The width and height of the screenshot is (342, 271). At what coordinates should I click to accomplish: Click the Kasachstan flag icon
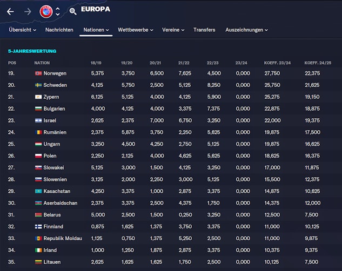pos(38,191)
